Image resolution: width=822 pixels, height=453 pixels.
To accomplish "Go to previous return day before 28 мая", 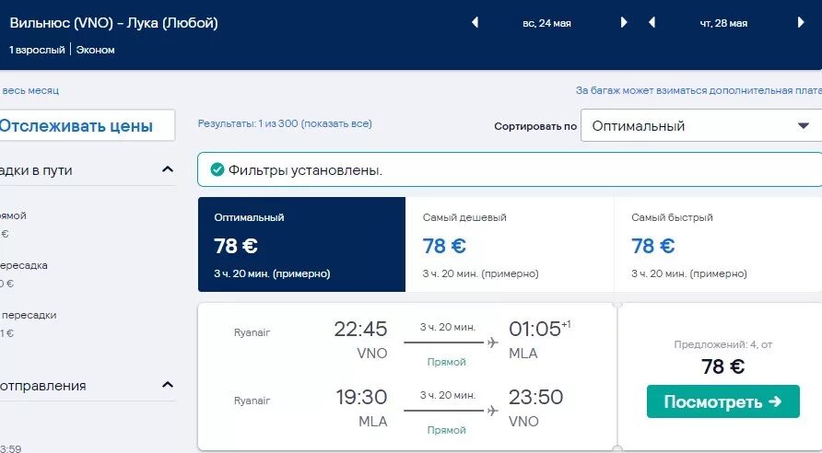I will (x=652, y=23).
